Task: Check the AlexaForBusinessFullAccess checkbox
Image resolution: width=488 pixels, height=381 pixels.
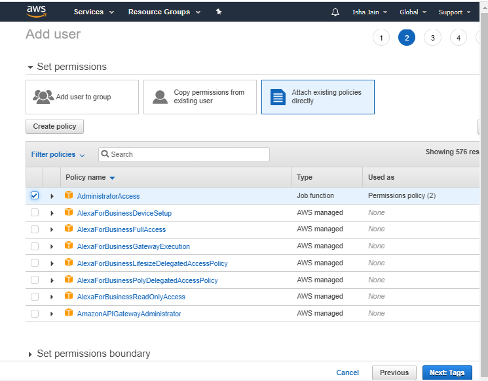Action: coord(35,229)
